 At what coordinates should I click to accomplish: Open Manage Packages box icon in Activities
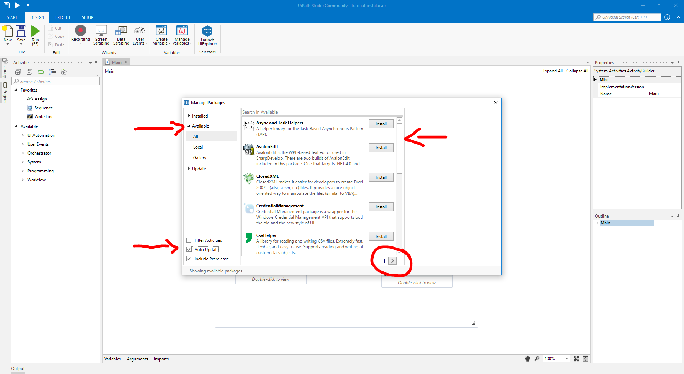64,72
